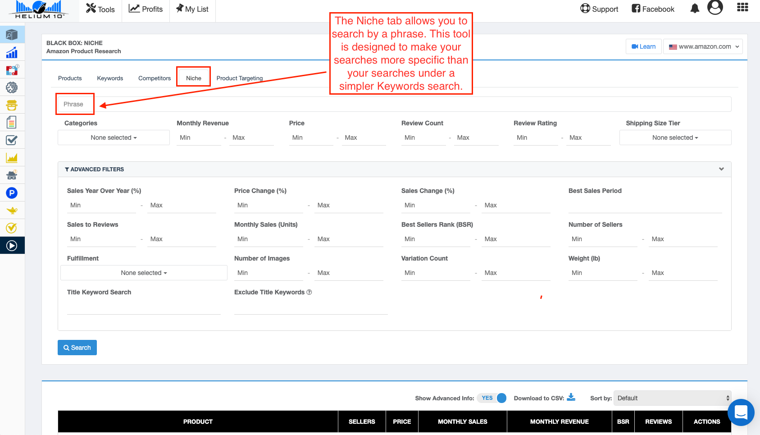
Task: Click the Monthly Revenue Min field
Action: tap(199, 137)
